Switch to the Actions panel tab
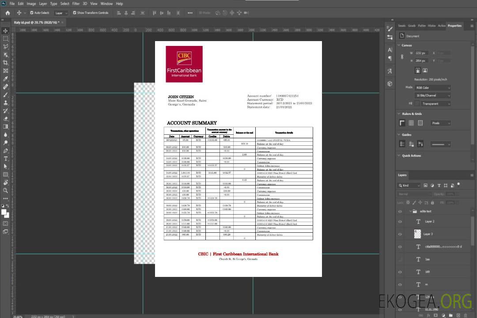Image resolution: width=477 pixels, height=318 pixels. (x=441, y=26)
